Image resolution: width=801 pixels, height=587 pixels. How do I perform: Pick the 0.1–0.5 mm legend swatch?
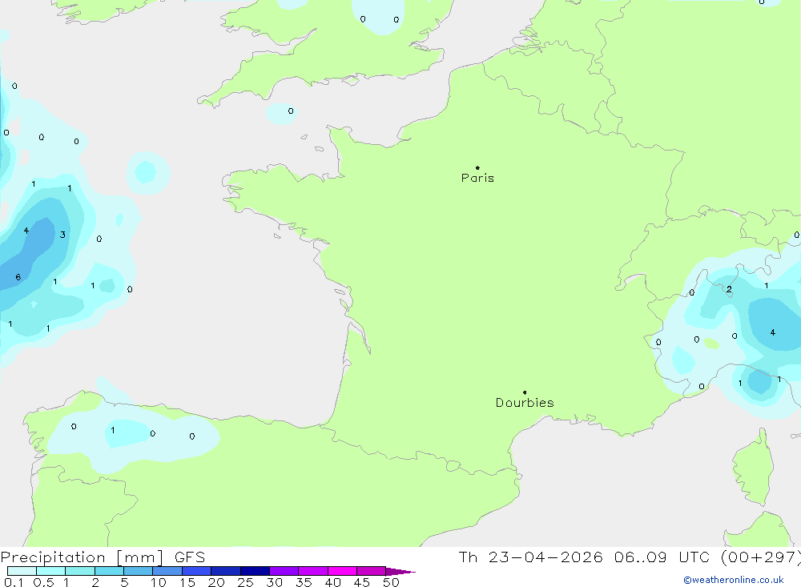(x=22, y=571)
